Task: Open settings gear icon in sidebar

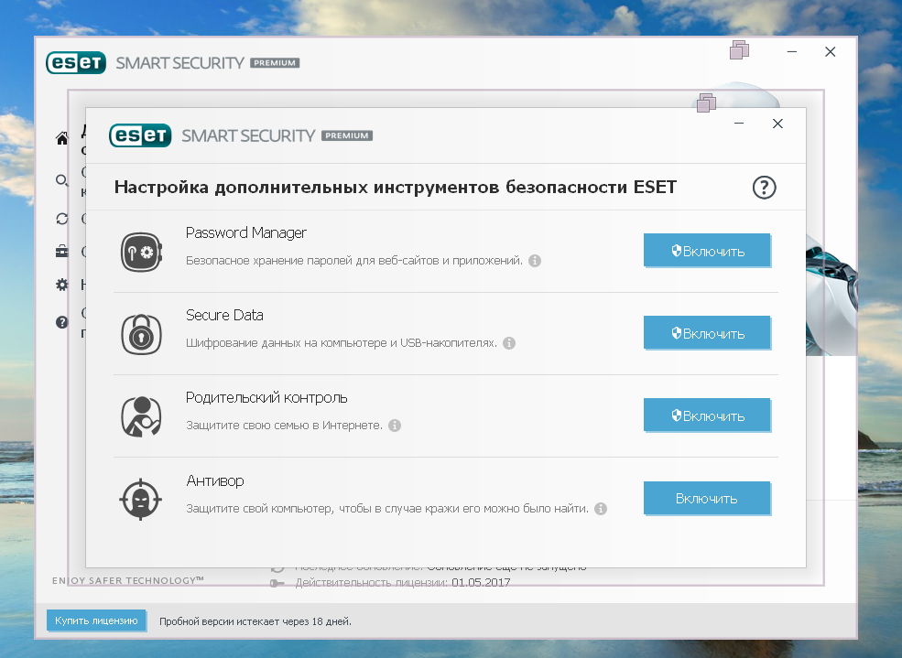Action: (x=62, y=285)
